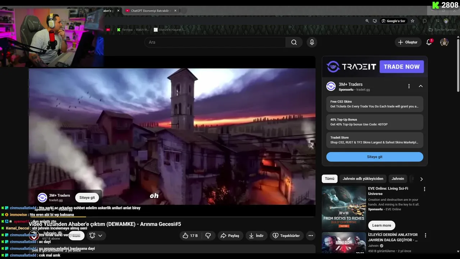Image resolution: width=460 pixels, height=259 pixels.
Task: Click the video player frame
Action: (172, 137)
